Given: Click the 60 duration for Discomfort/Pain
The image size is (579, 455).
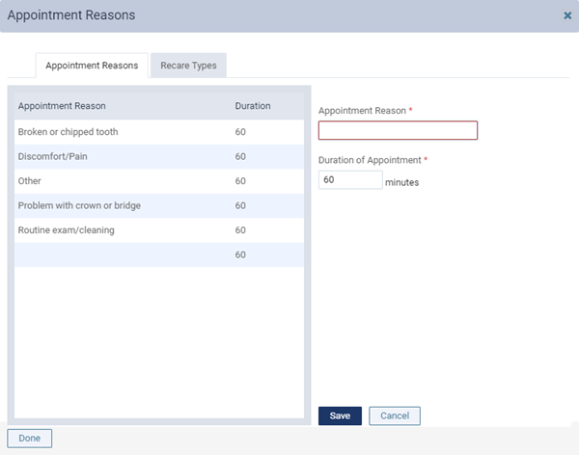Looking at the screenshot, I should [x=240, y=156].
